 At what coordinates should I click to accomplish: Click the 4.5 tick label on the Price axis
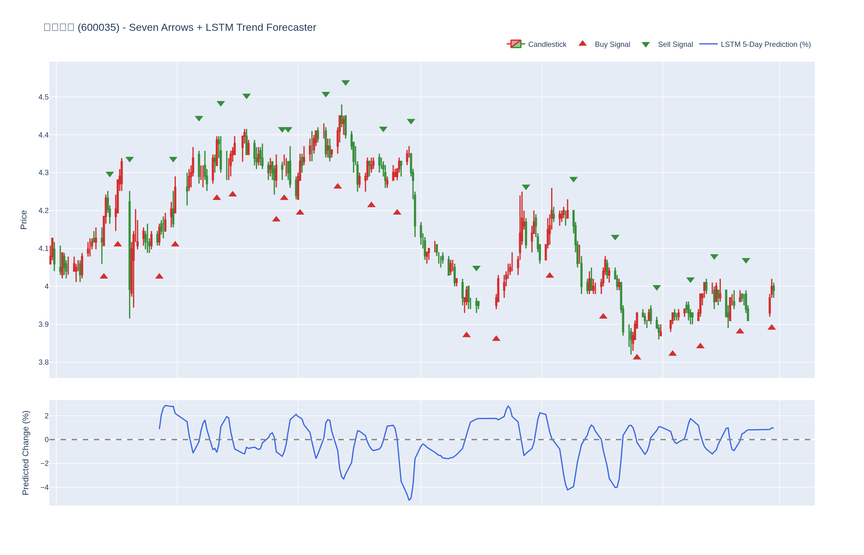tap(43, 97)
